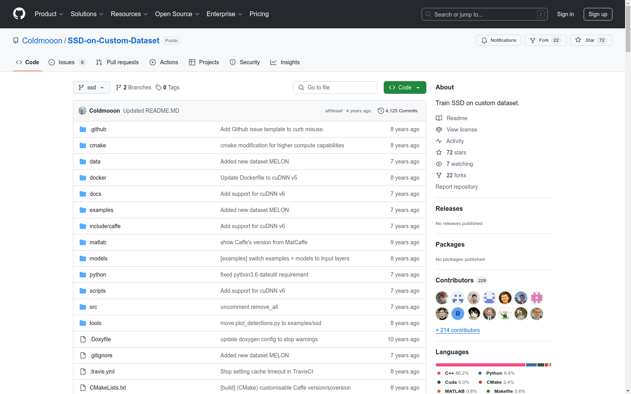Open the .gitignore file

(x=101, y=355)
